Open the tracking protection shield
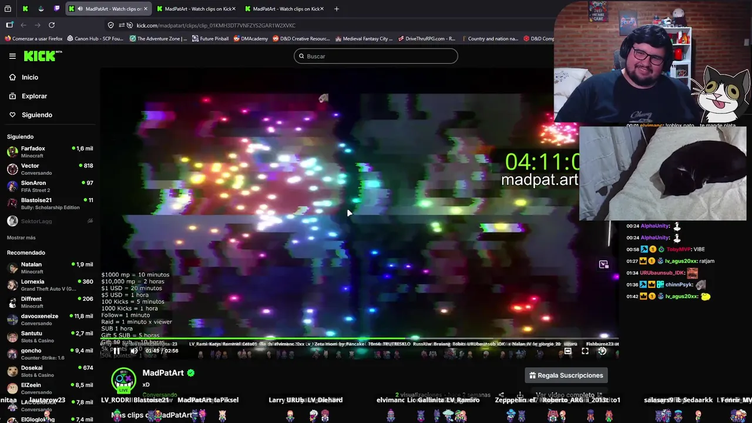This screenshot has height=423, width=752. [x=110, y=25]
